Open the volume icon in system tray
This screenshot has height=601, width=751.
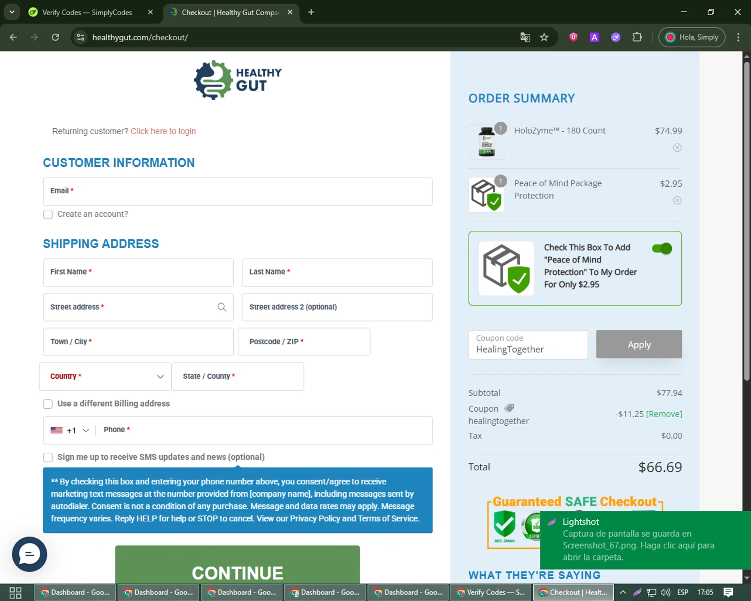[x=665, y=592]
